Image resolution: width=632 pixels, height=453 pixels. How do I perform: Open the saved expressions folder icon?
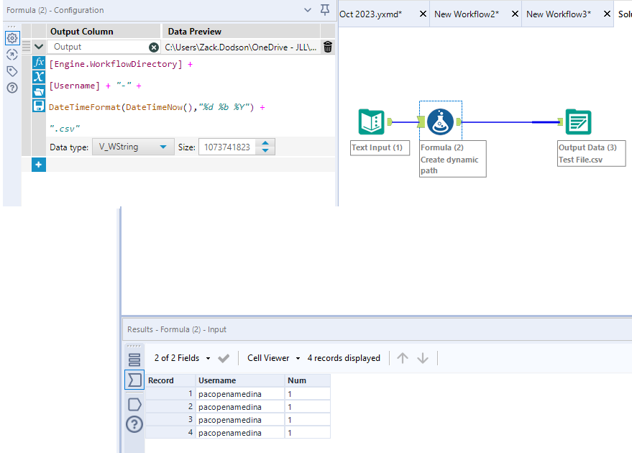click(39, 91)
